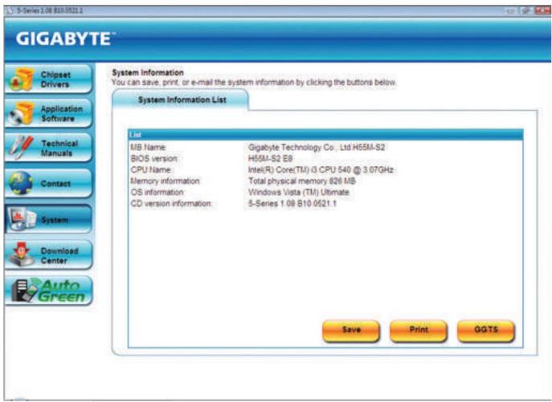Select the System section in the sidebar

48,219
